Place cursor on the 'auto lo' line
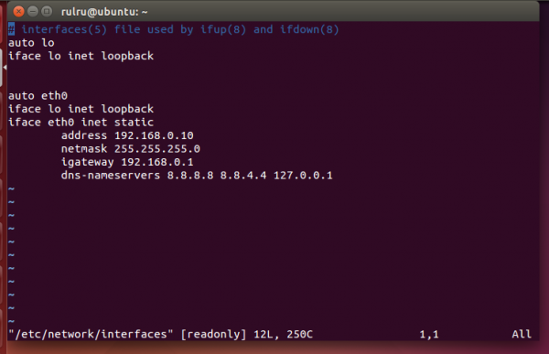 [x=31, y=43]
